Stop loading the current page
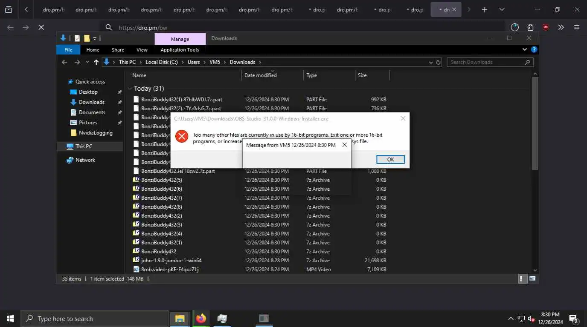The image size is (587, 327). coord(41,27)
